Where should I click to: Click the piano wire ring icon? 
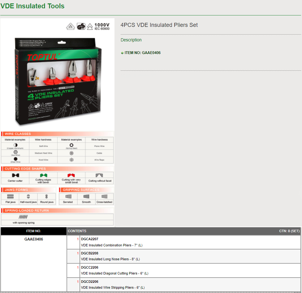pos(71,145)
